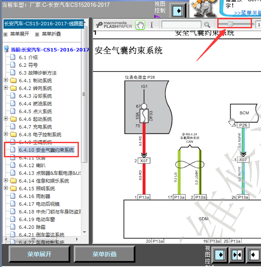Click into the FlashPaper search text box
Screen dimensions: 261x267
point(181,25)
